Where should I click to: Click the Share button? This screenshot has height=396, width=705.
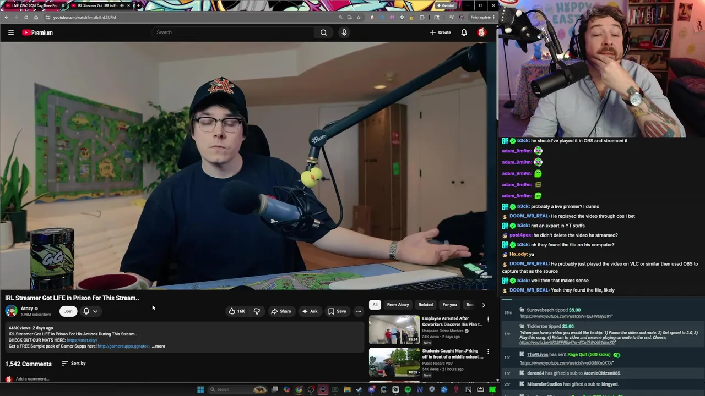click(281, 311)
